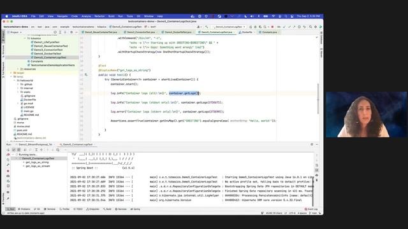This screenshot has width=408, height=229.
Task: Click the build hammer icon in toolbar
Action: pos(207,27)
